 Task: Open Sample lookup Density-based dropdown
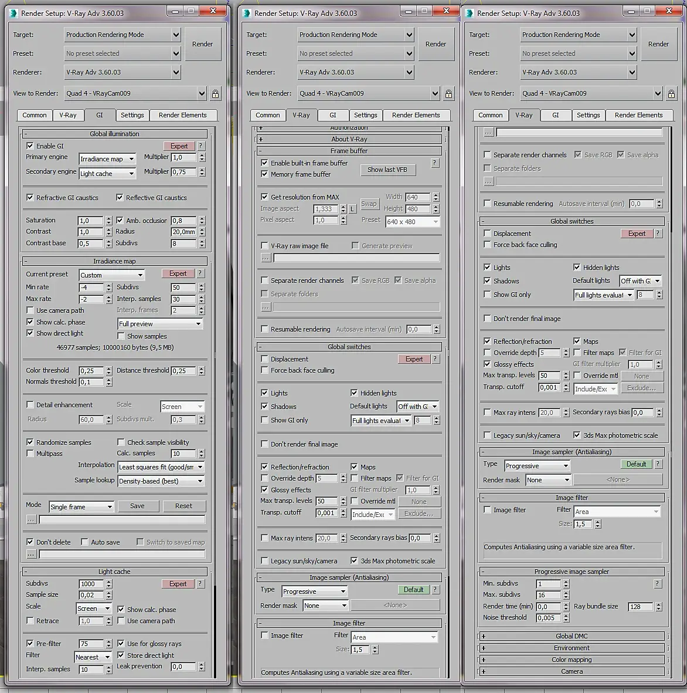pos(161,481)
